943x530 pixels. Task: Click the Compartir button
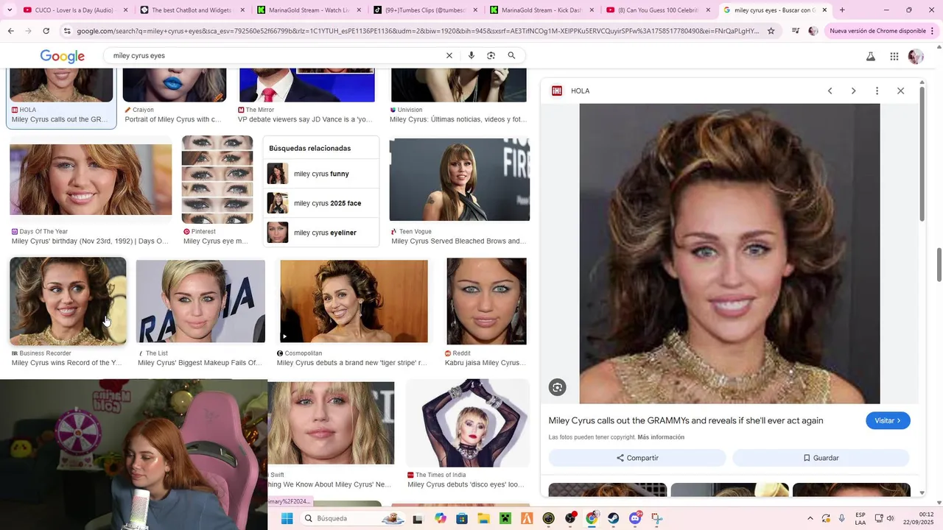click(x=637, y=458)
